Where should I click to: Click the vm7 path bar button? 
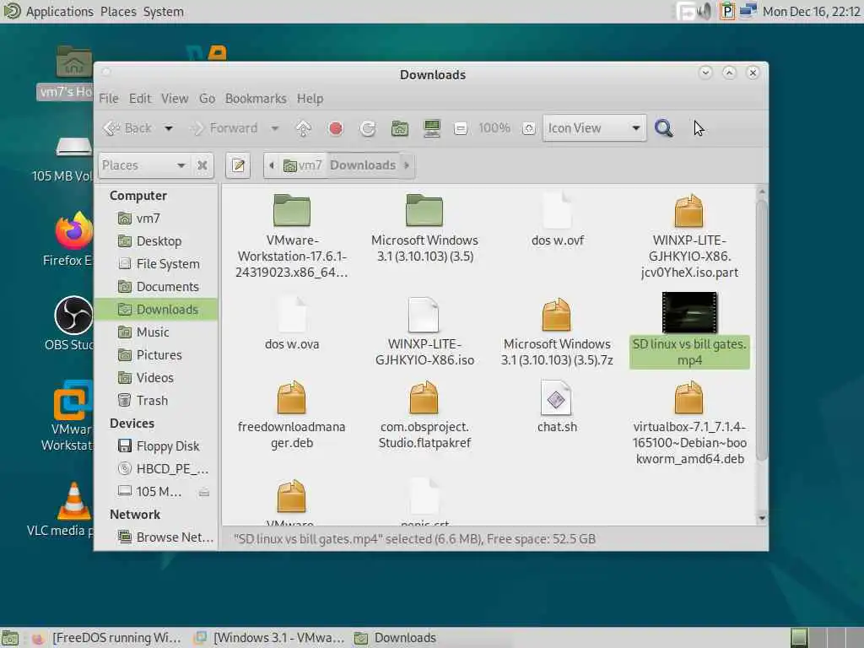pyautogui.click(x=303, y=165)
